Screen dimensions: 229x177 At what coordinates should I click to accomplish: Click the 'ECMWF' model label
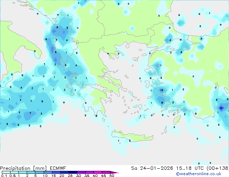point(58,168)
